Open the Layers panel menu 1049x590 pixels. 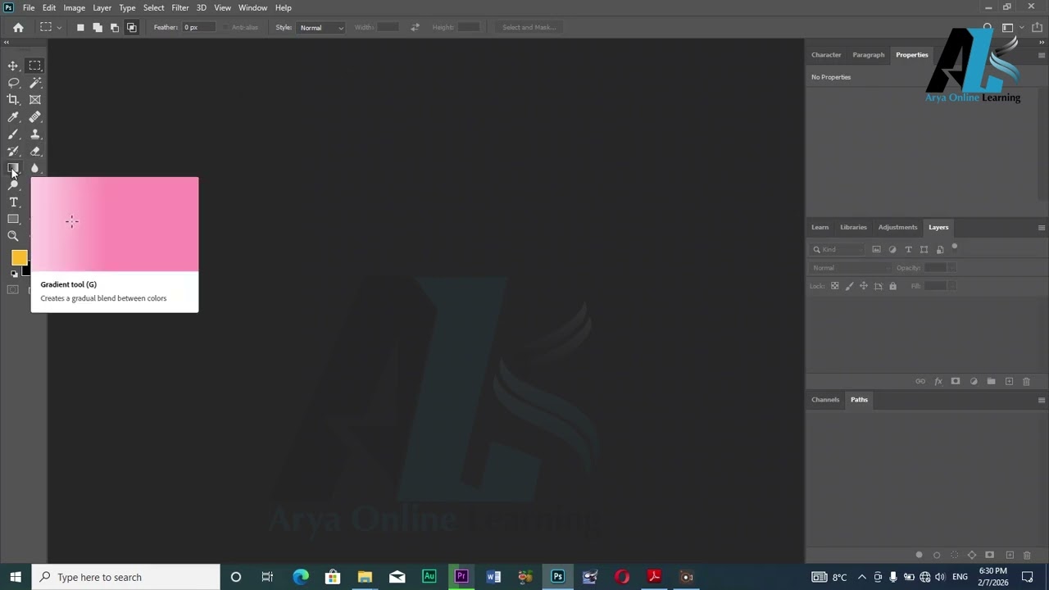(x=1042, y=228)
